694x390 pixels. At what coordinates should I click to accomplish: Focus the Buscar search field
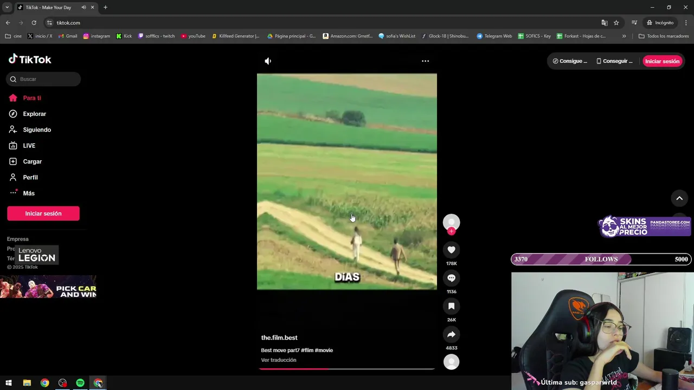click(x=43, y=79)
